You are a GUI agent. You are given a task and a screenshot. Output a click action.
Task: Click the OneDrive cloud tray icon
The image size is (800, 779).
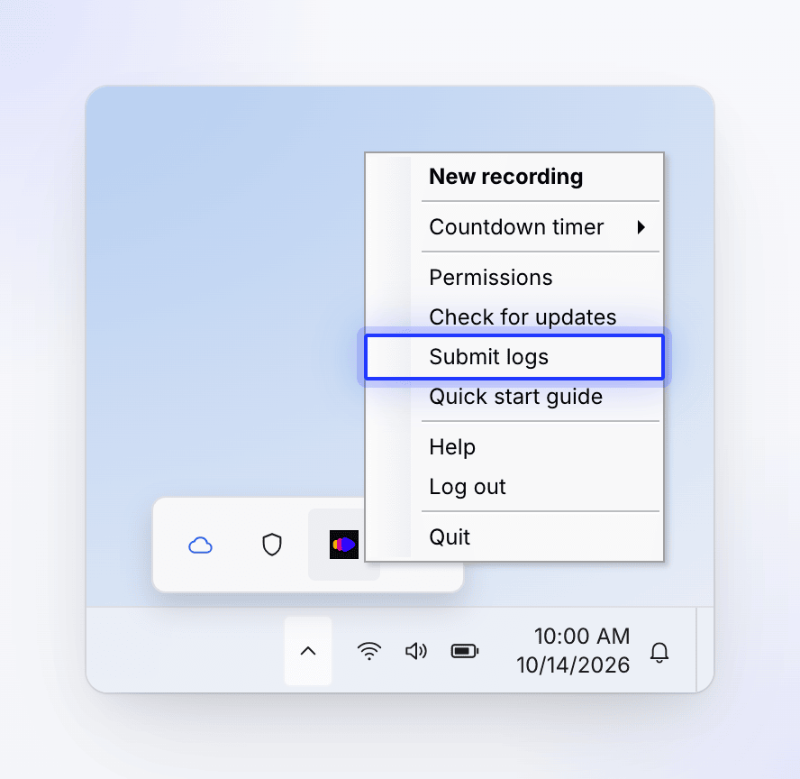pyautogui.click(x=201, y=545)
